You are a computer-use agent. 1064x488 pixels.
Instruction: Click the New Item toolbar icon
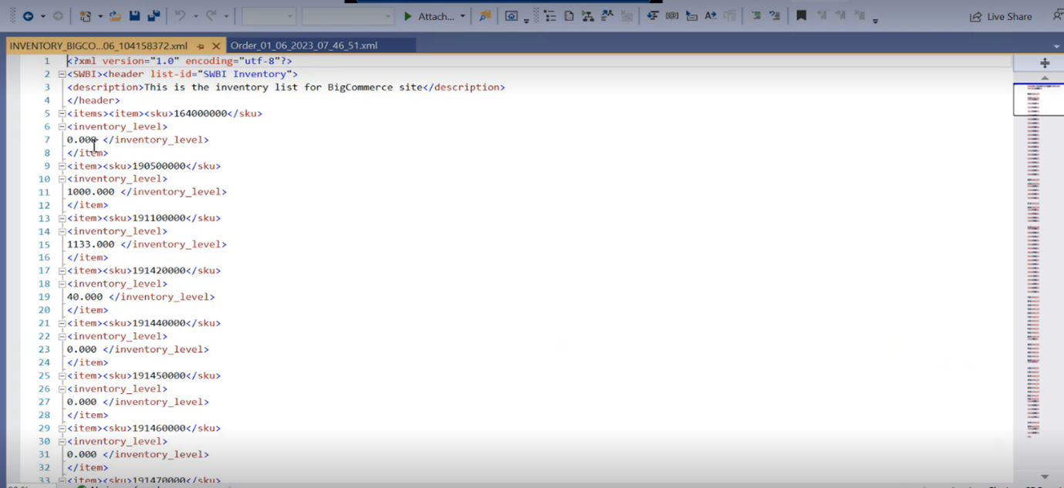point(86,16)
